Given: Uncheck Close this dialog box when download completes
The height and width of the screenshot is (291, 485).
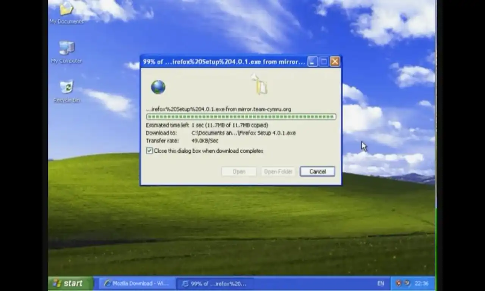Looking at the screenshot, I should [x=149, y=151].
